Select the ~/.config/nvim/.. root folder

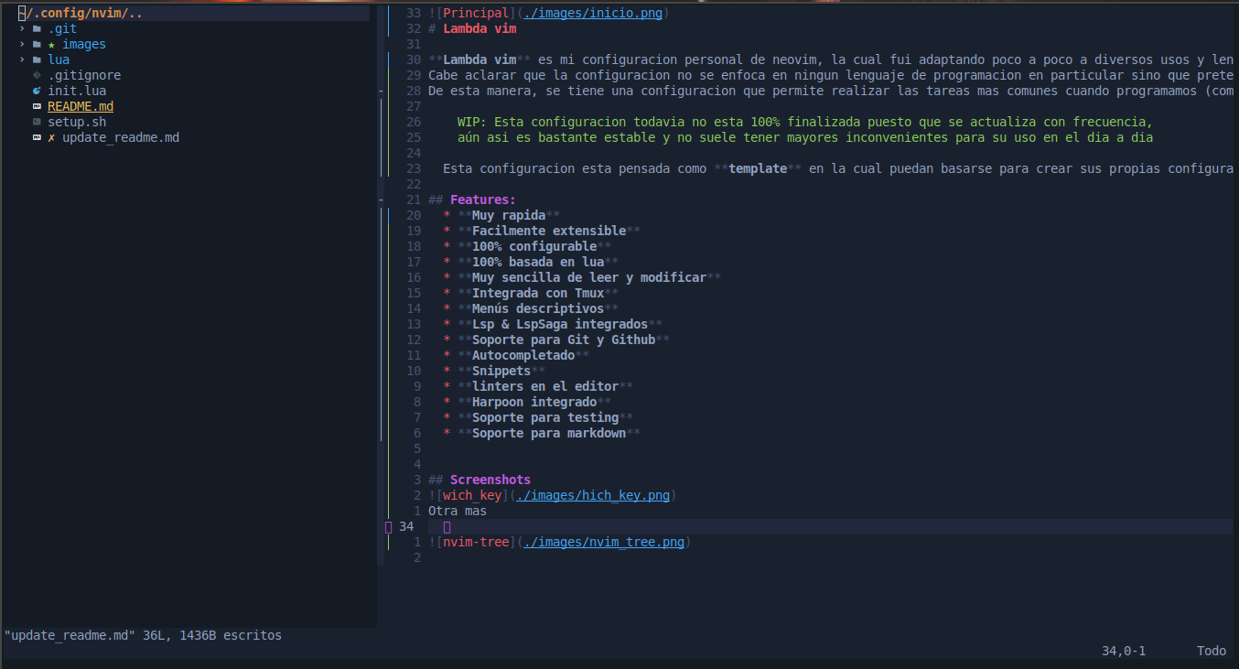(x=80, y=13)
